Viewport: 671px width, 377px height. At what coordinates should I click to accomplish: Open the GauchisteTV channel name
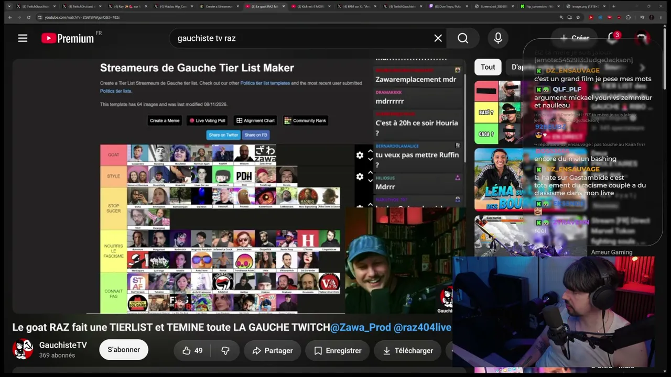[63, 345]
